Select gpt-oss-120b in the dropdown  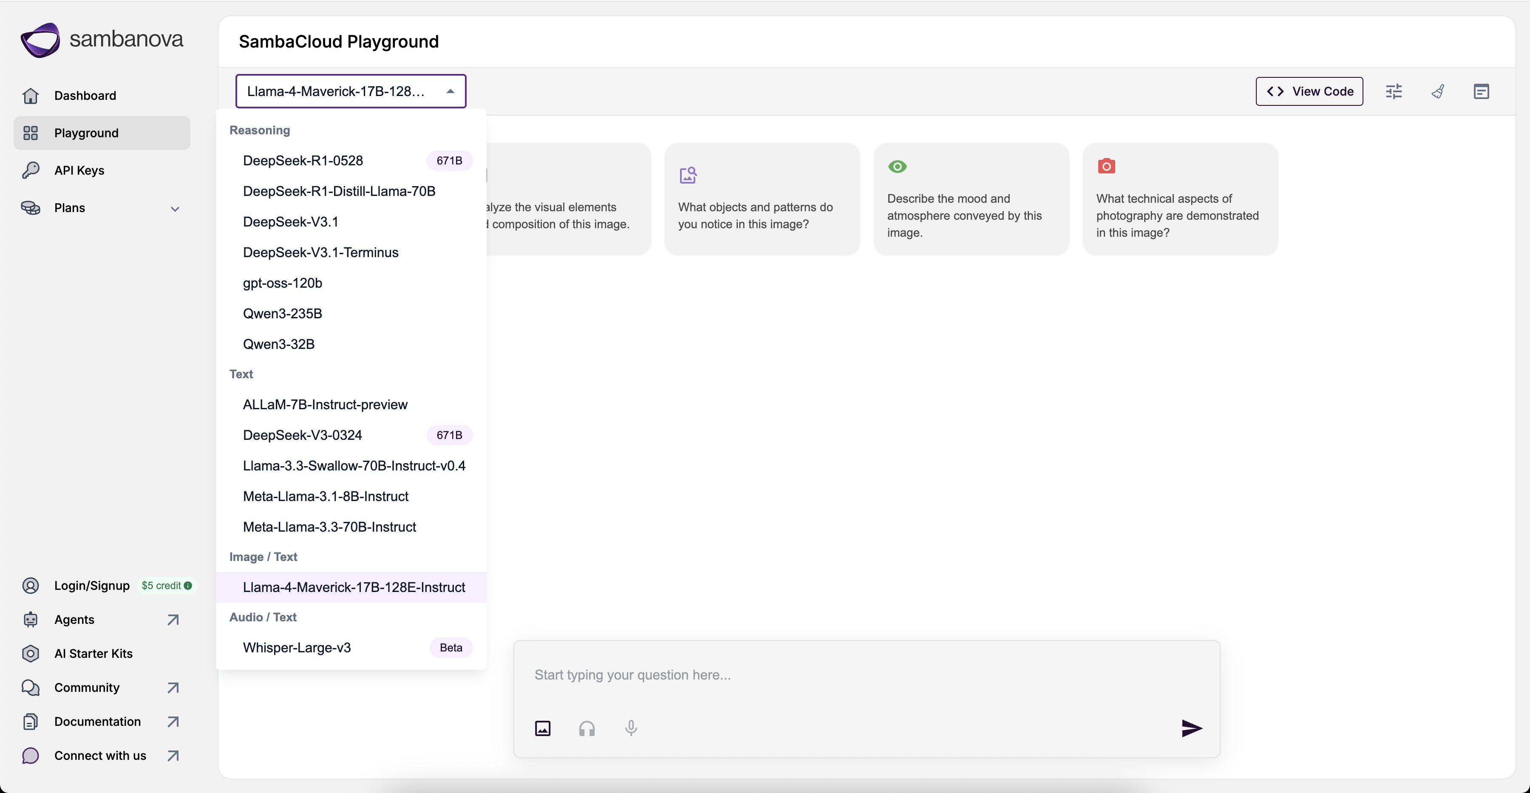(x=283, y=283)
